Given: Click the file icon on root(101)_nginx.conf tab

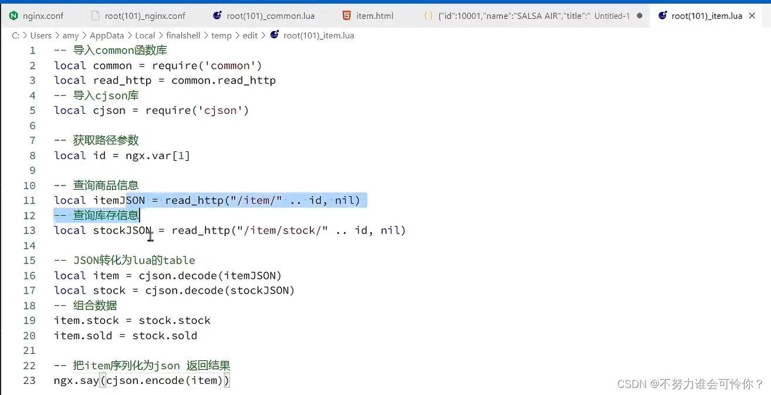Looking at the screenshot, I should tap(96, 16).
